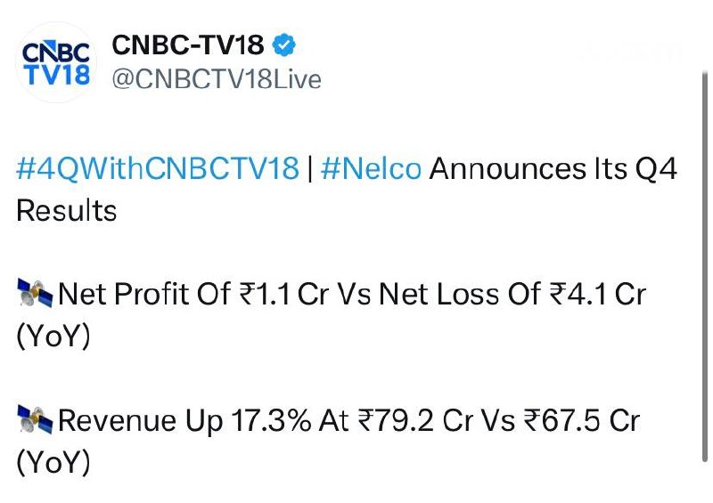Click the satellite emoji before Revenue Up
Viewport: 713px width, 503px height.
[x=35, y=420]
